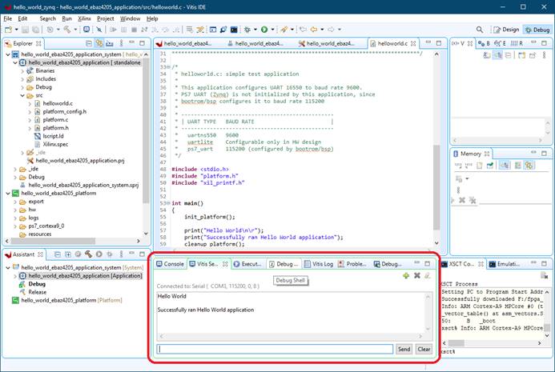Screen dimensions: 555x372
Task: Open lscript.ld linker script file
Action: [x=53, y=136]
